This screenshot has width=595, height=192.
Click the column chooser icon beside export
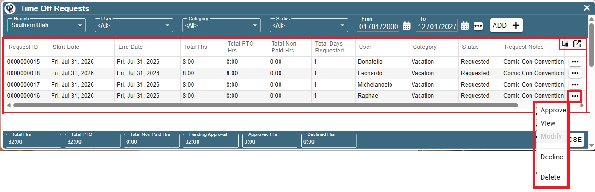(565, 44)
